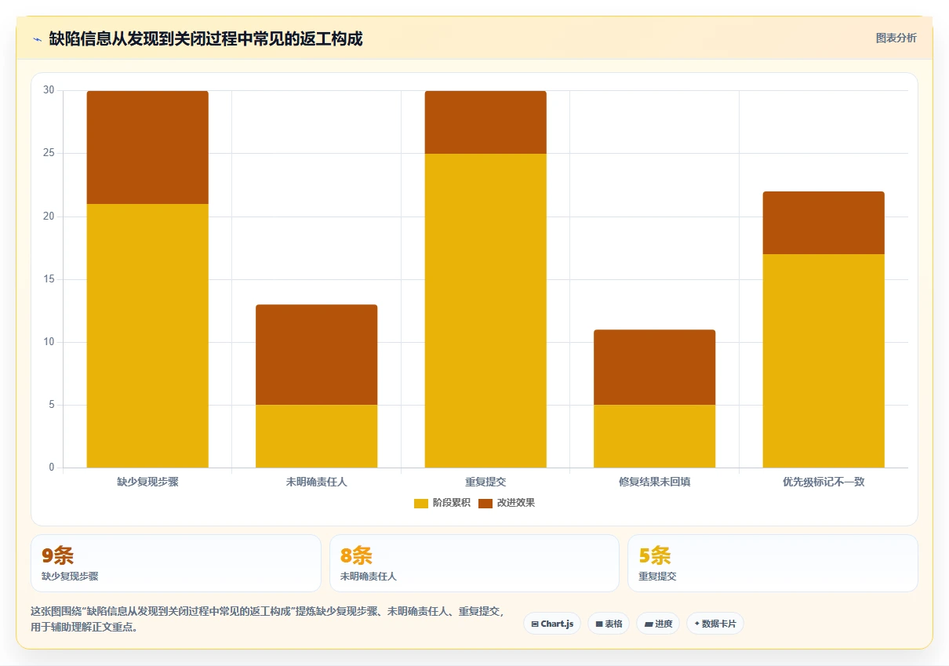
Task: Click the brown 改进效果 legend color box
Action: tap(485, 503)
